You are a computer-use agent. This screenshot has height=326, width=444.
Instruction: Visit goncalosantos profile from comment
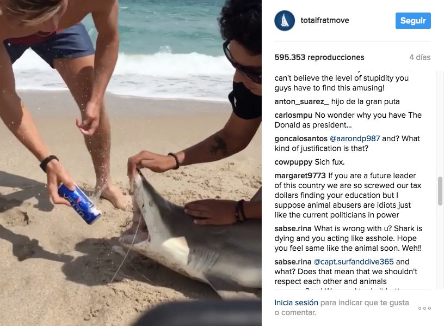point(301,139)
